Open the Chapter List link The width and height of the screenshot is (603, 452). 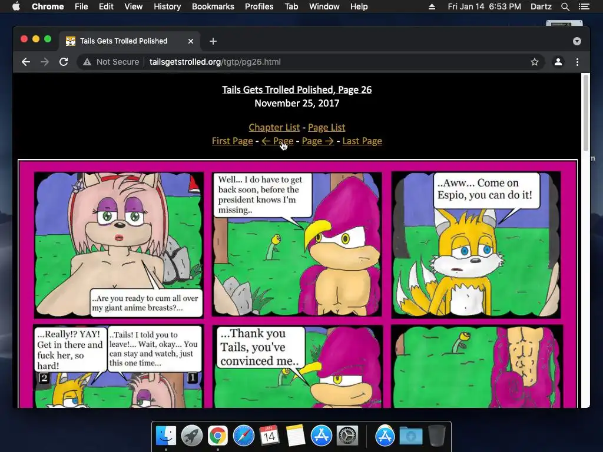274,127
